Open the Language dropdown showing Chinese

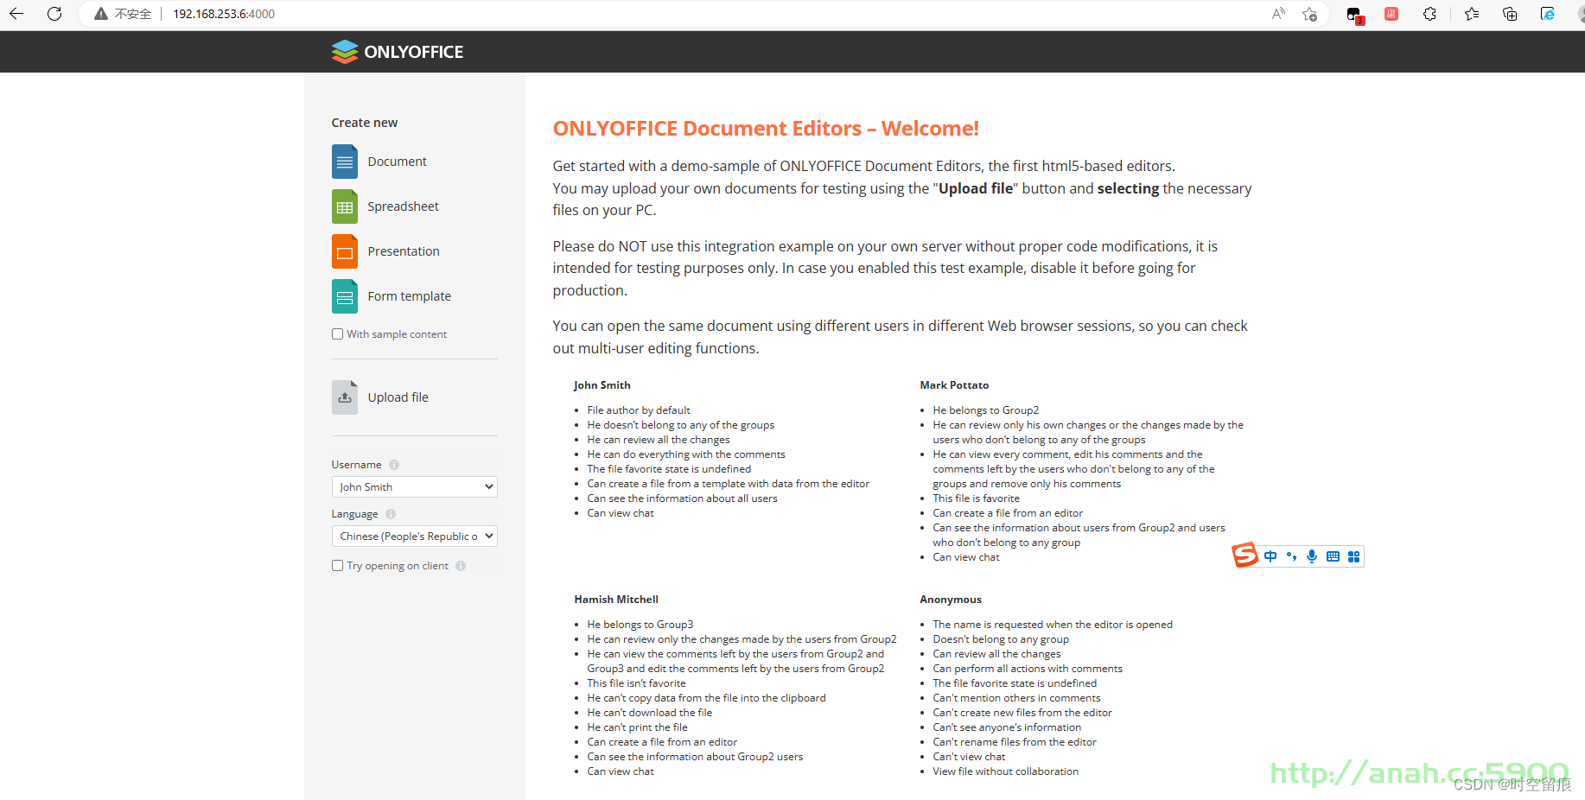(x=415, y=537)
